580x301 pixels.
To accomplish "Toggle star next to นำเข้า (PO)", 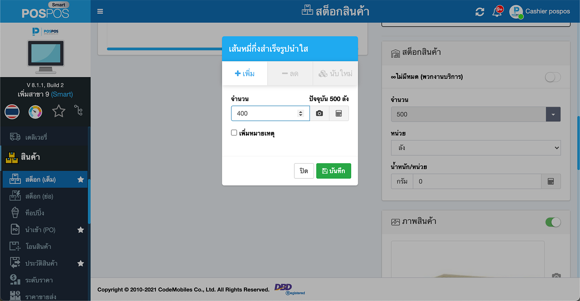I will click(80, 230).
